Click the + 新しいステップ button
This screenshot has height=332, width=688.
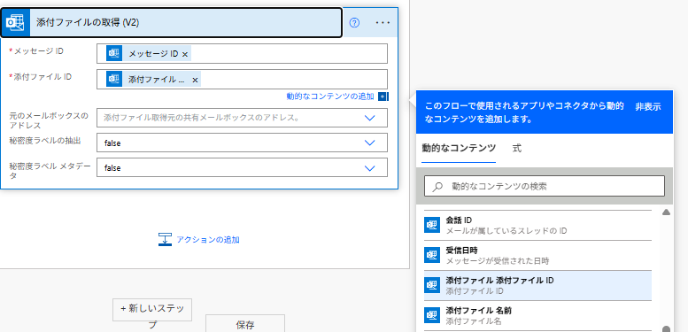[x=152, y=310]
